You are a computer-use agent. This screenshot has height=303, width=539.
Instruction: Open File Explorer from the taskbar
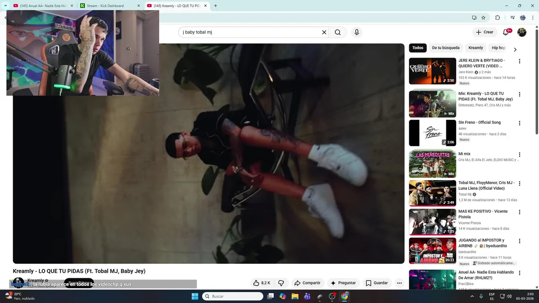[x=295, y=296]
